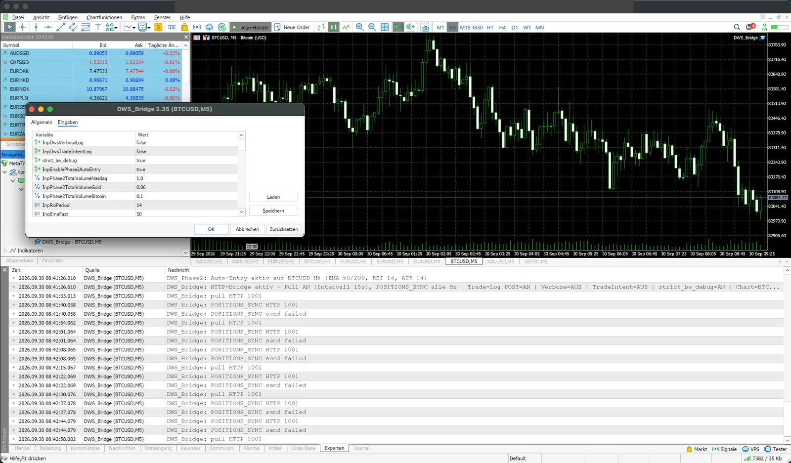Take a chart screenshot with camera icon

click(x=425, y=27)
